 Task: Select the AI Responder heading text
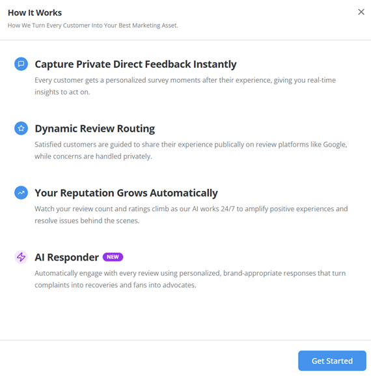click(67, 257)
